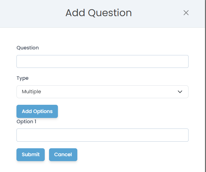Click the Question field label
Screen dimensions: 206x172
coord(28,48)
